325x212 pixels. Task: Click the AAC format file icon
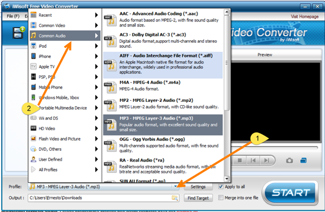point(110,20)
